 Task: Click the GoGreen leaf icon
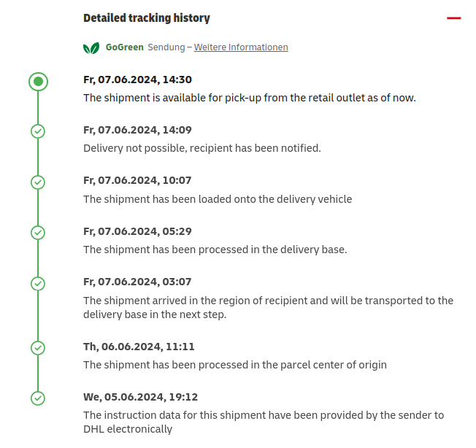[x=91, y=48]
